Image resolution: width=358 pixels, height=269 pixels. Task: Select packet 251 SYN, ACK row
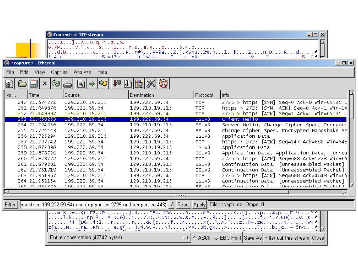[176, 108]
